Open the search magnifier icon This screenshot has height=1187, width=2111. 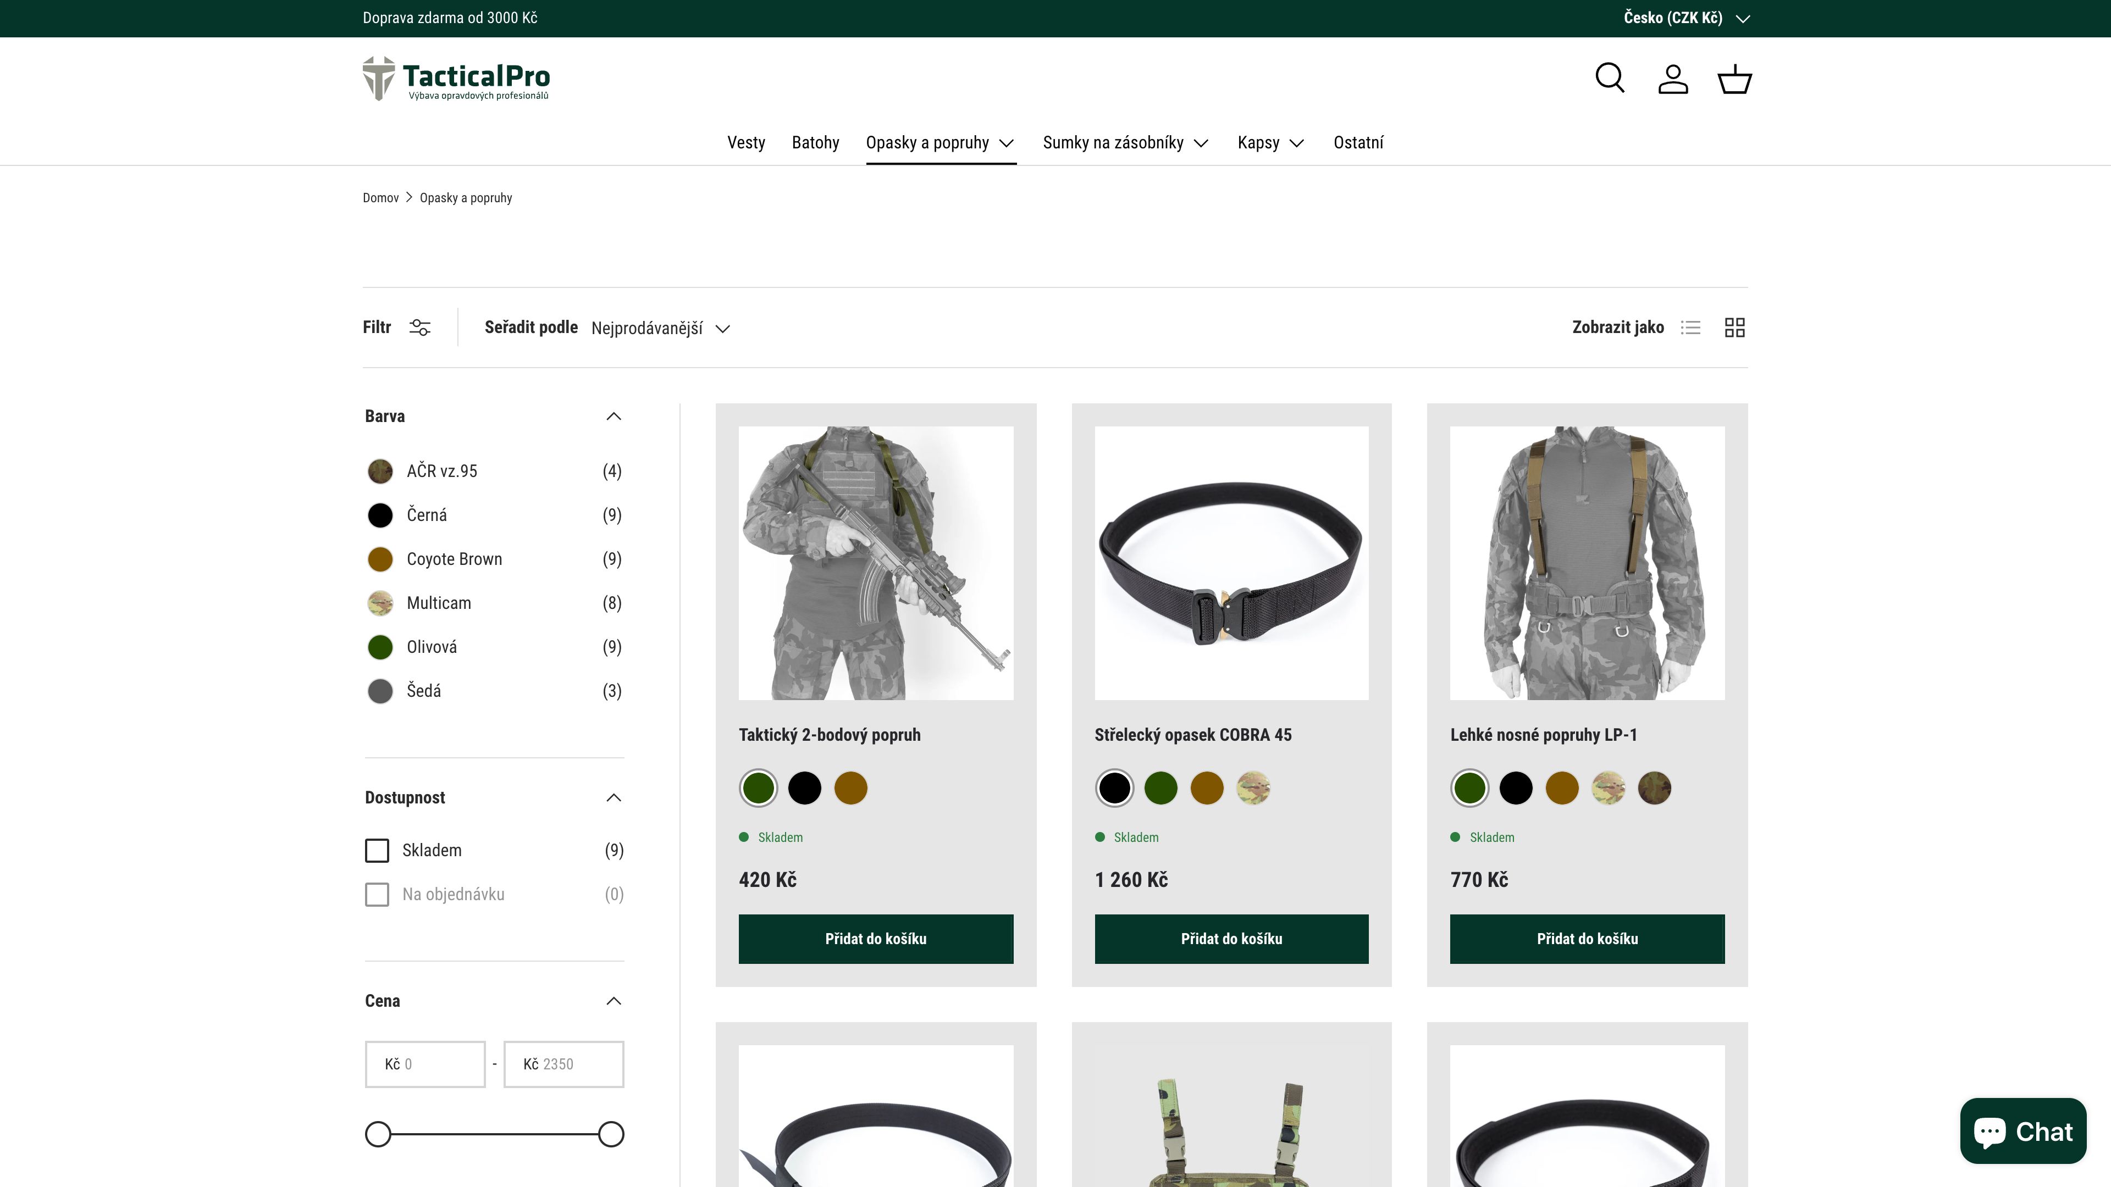[1610, 79]
